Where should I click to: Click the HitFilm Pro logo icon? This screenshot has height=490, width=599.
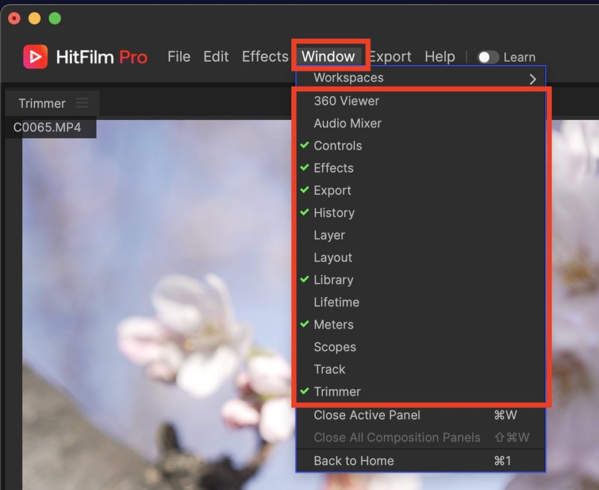[36, 57]
